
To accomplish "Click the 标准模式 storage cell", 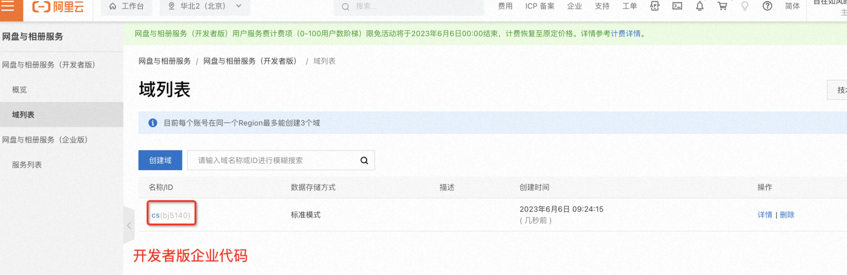I will coord(306,215).
